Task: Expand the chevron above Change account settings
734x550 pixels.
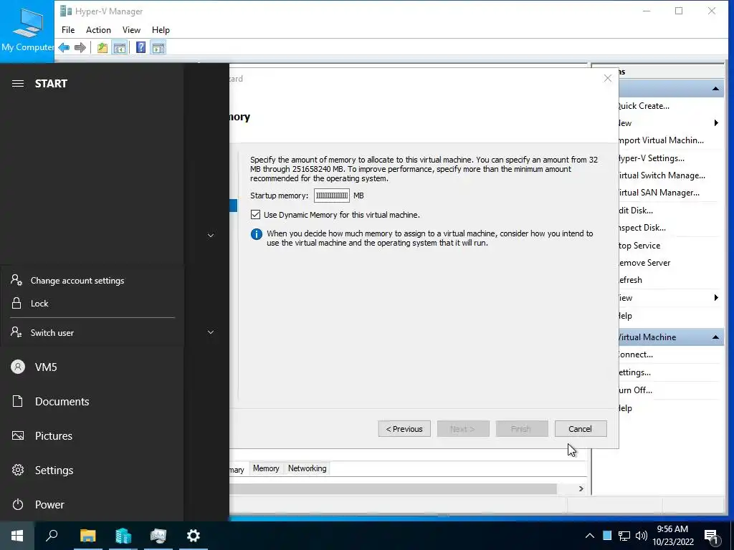Action: (x=211, y=235)
